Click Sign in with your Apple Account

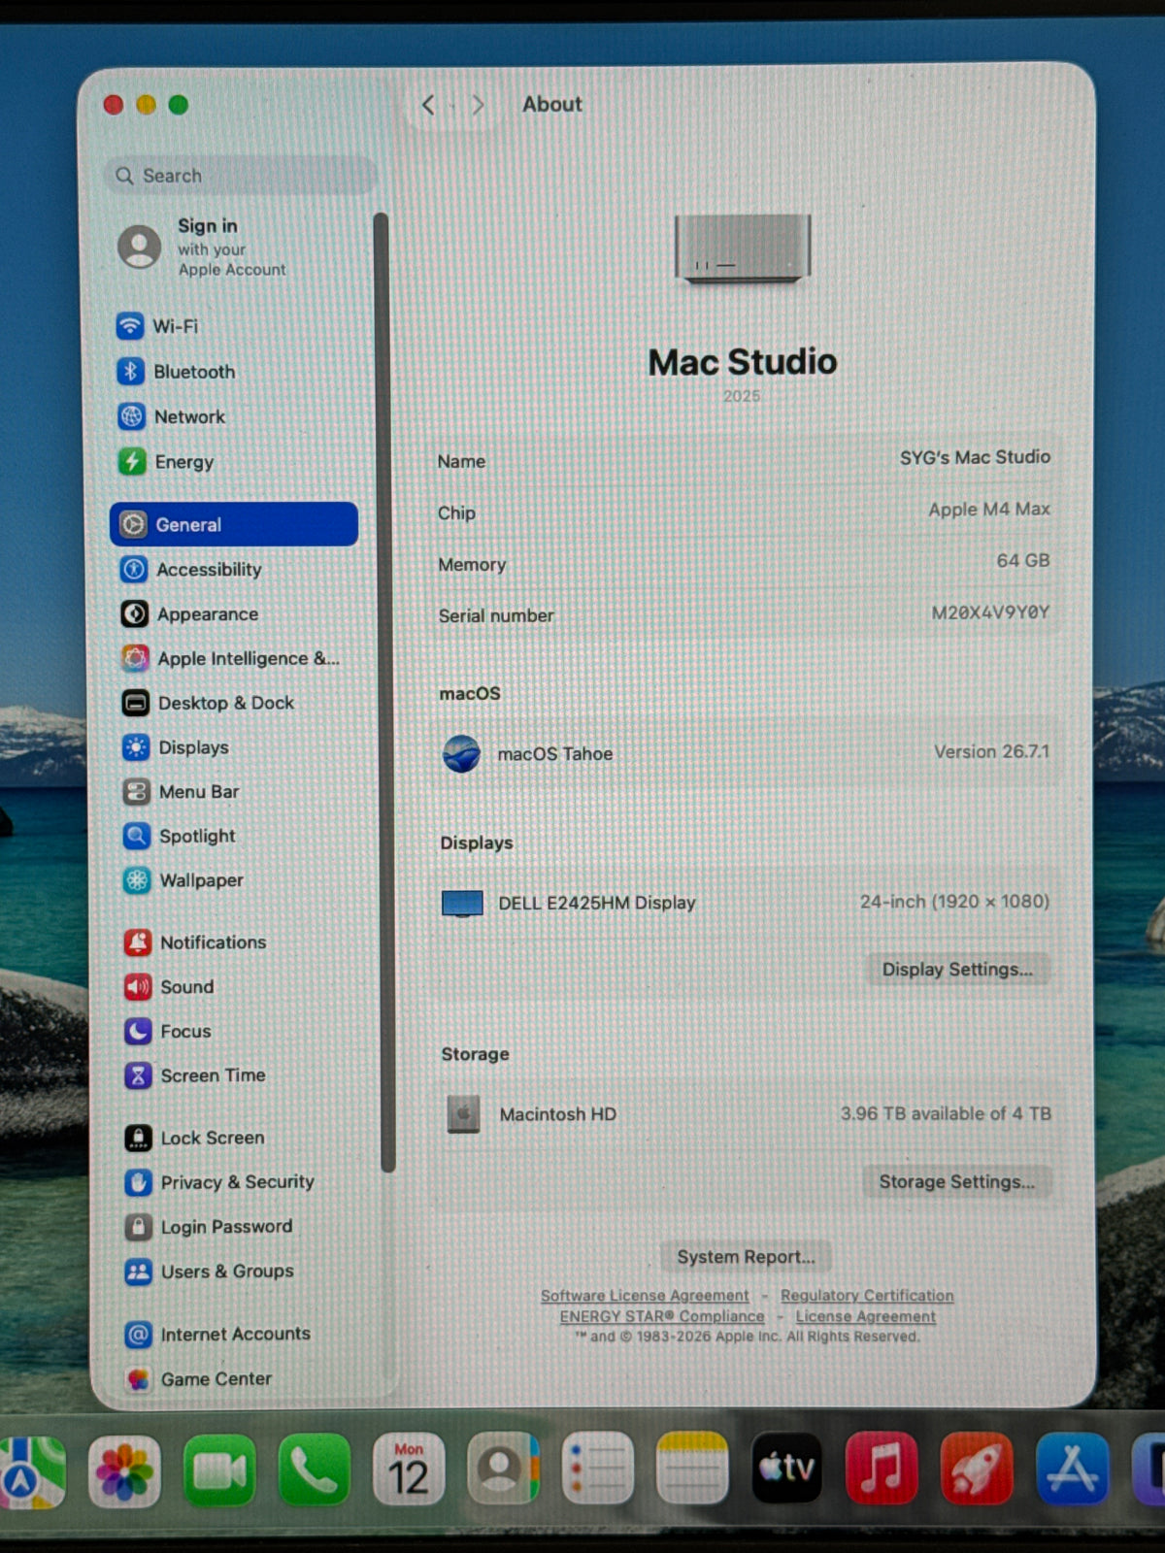click(x=202, y=248)
